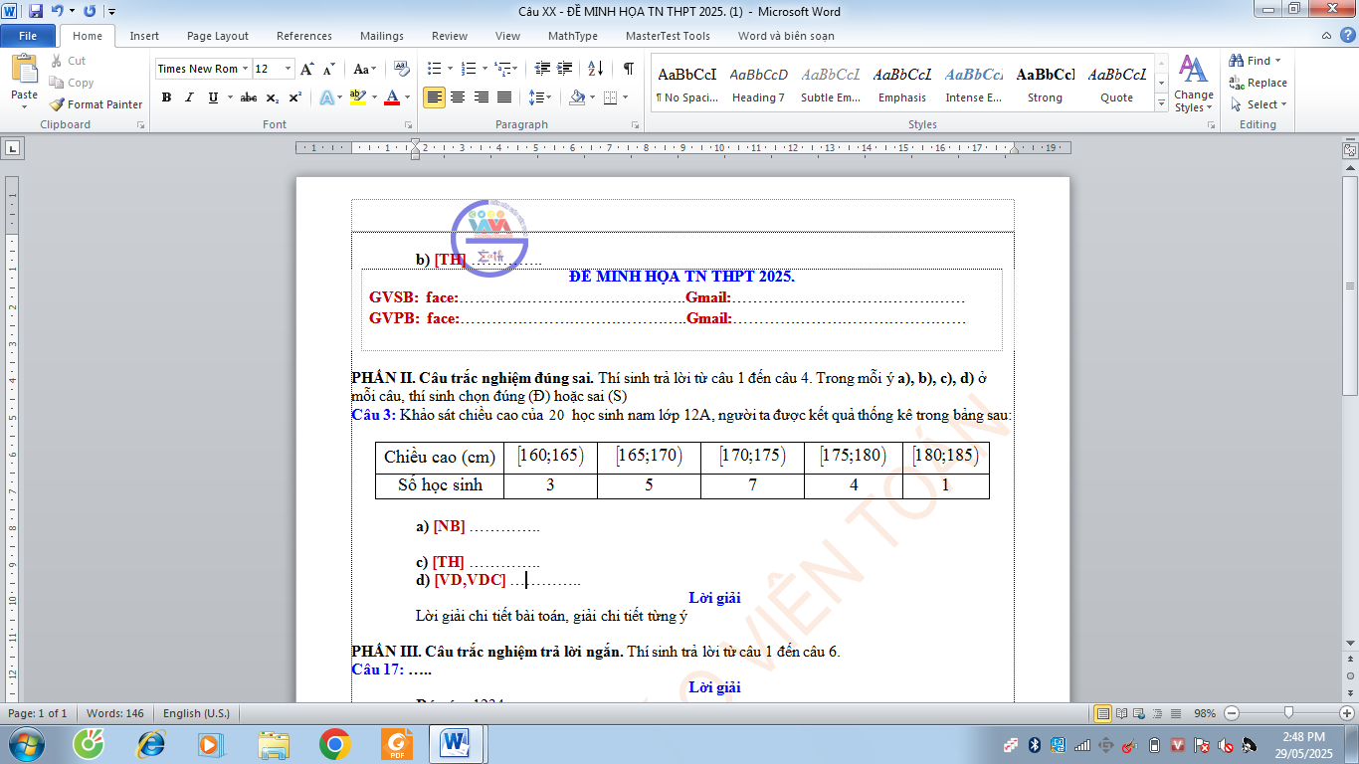Toggle Italic formatting
The image size is (1359, 764).
(189, 97)
